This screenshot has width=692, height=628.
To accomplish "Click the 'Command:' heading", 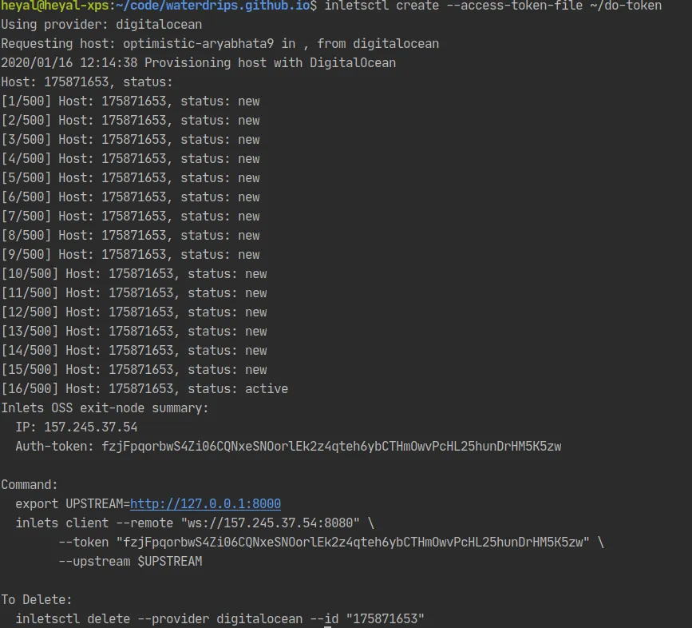I will 29,485.
